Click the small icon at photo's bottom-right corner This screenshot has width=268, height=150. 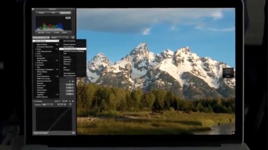[x=233, y=132]
